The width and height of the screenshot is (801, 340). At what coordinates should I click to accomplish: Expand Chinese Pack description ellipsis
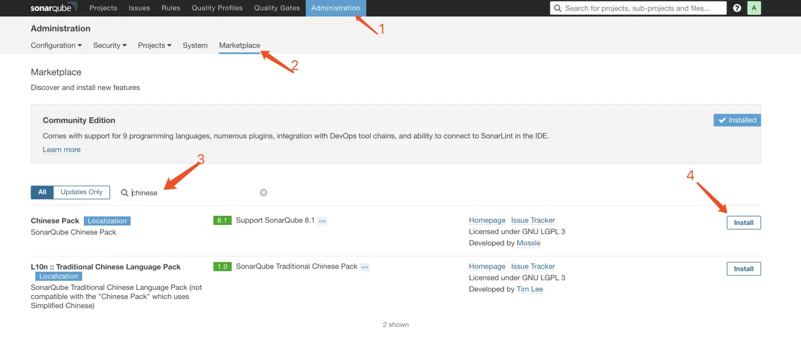click(x=322, y=220)
